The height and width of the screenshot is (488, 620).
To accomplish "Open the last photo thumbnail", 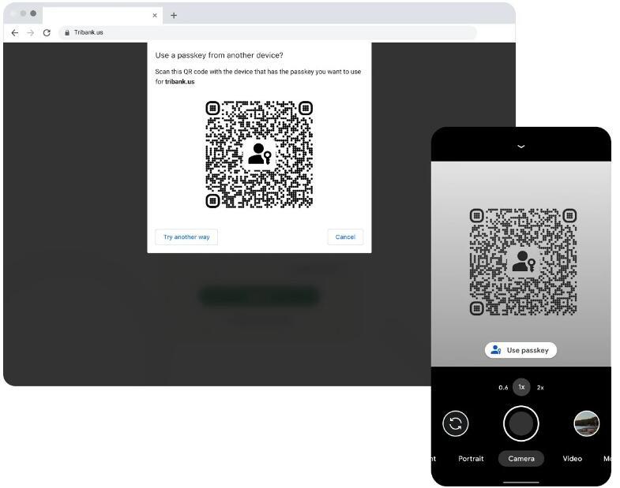I will point(586,423).
